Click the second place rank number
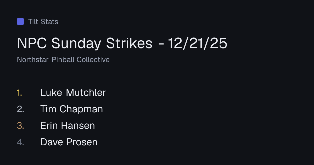 point(20,109)
